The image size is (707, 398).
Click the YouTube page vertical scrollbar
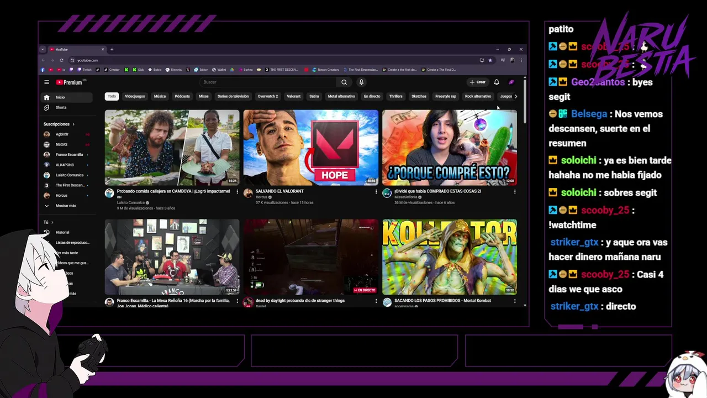[525, 101]
